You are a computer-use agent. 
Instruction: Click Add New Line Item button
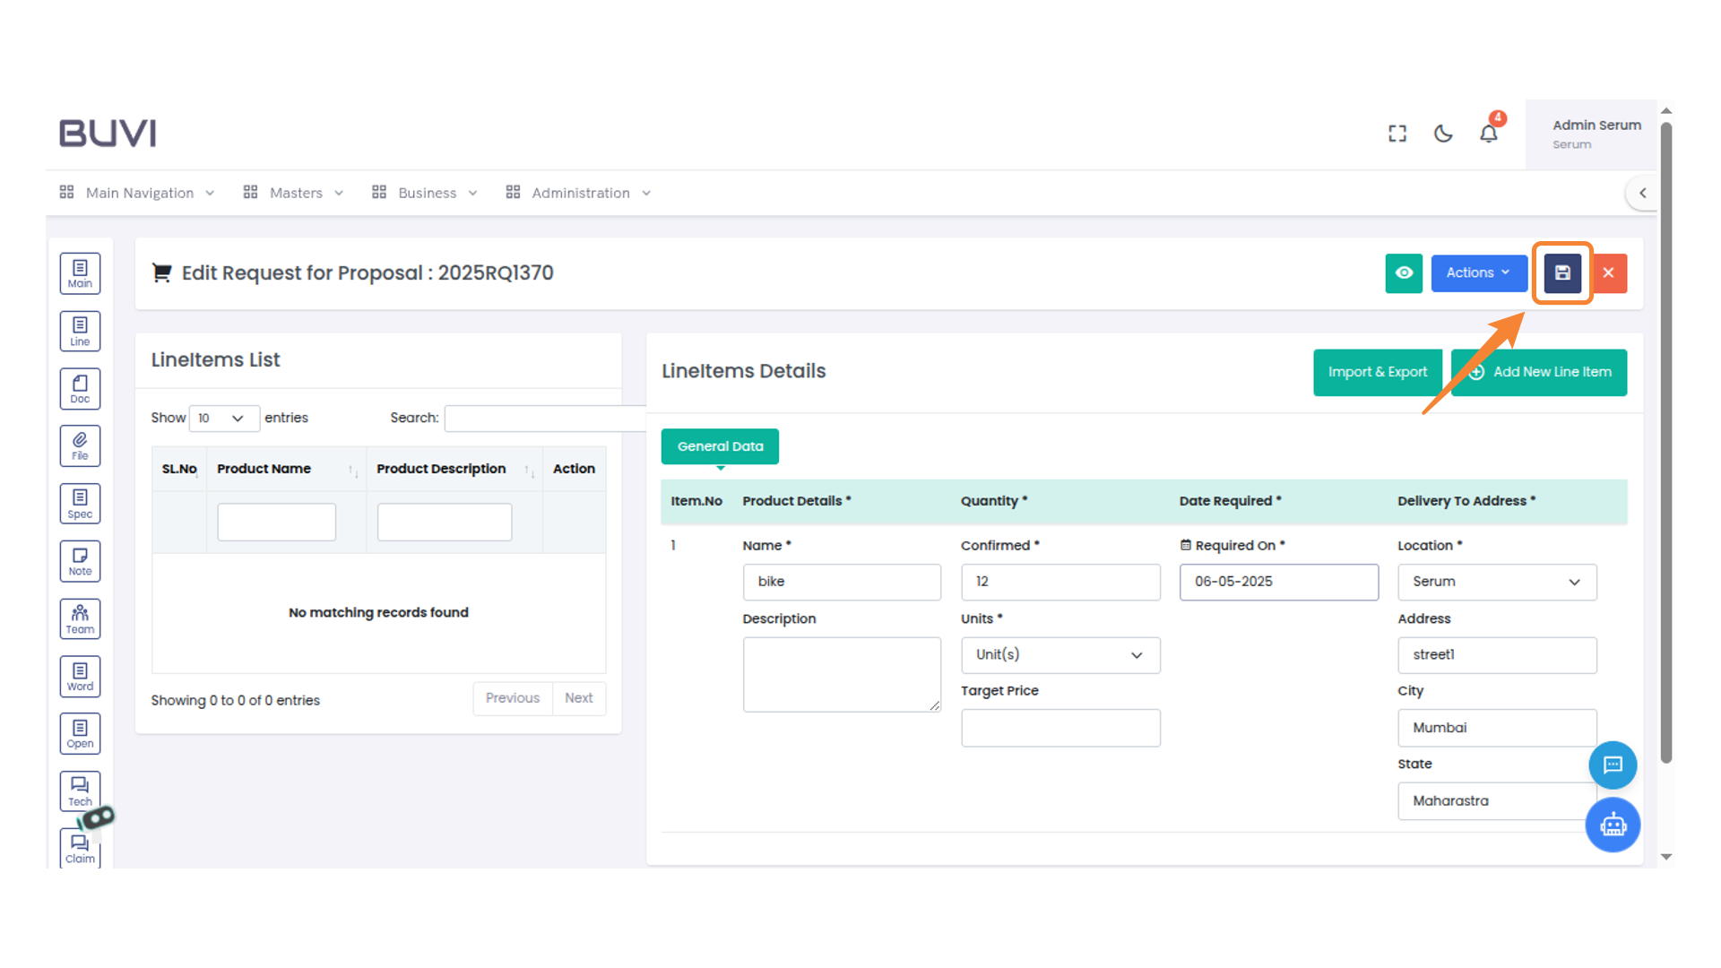tap(1538, 372)
